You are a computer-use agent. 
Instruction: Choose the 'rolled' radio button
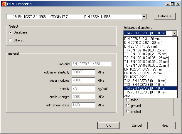pyautogui.click(x=127, y=100)
